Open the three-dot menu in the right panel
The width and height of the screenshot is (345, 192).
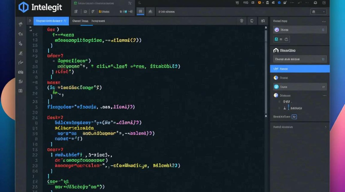(324, 95)
